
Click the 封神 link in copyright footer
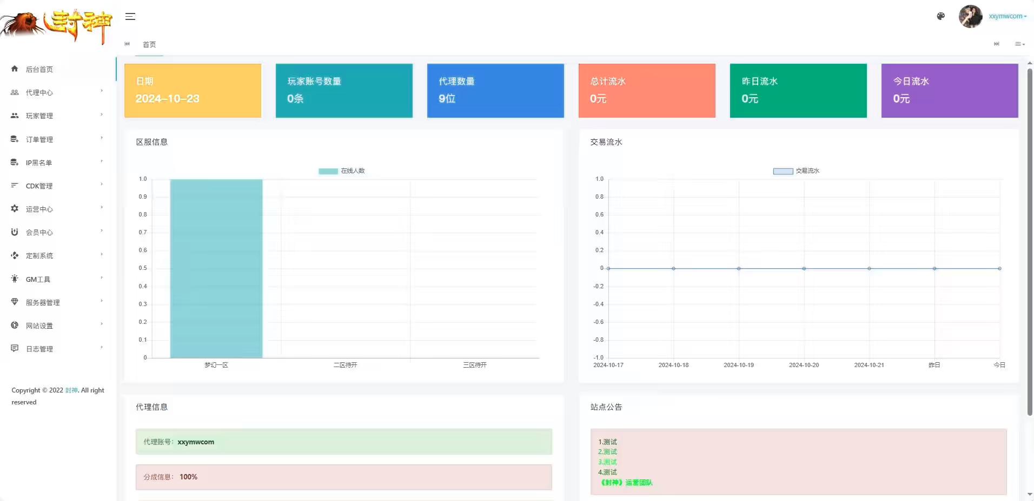71,390
